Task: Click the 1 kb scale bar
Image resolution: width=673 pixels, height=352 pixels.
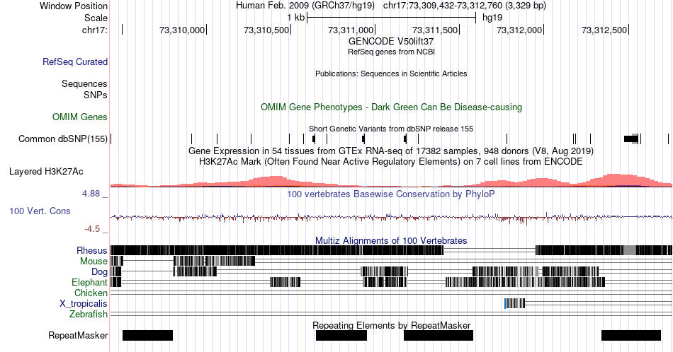Action: [x=392, y=18]
